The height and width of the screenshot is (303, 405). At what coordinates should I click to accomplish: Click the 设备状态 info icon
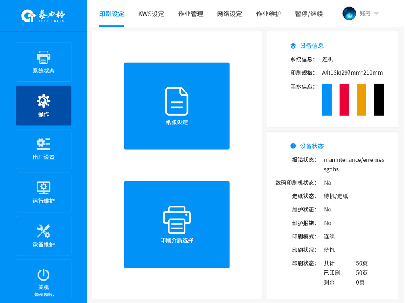293,146
